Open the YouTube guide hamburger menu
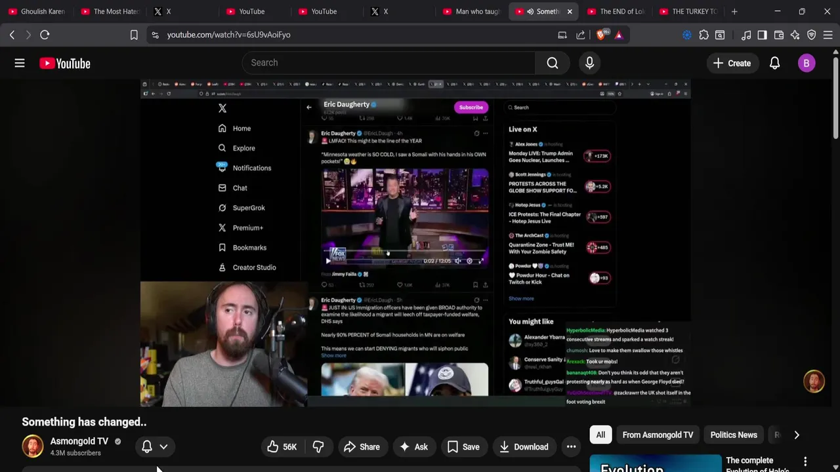 click(x=20, y=63)
